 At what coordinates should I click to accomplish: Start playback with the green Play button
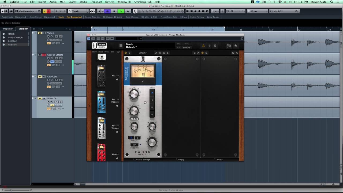point(121,11)
